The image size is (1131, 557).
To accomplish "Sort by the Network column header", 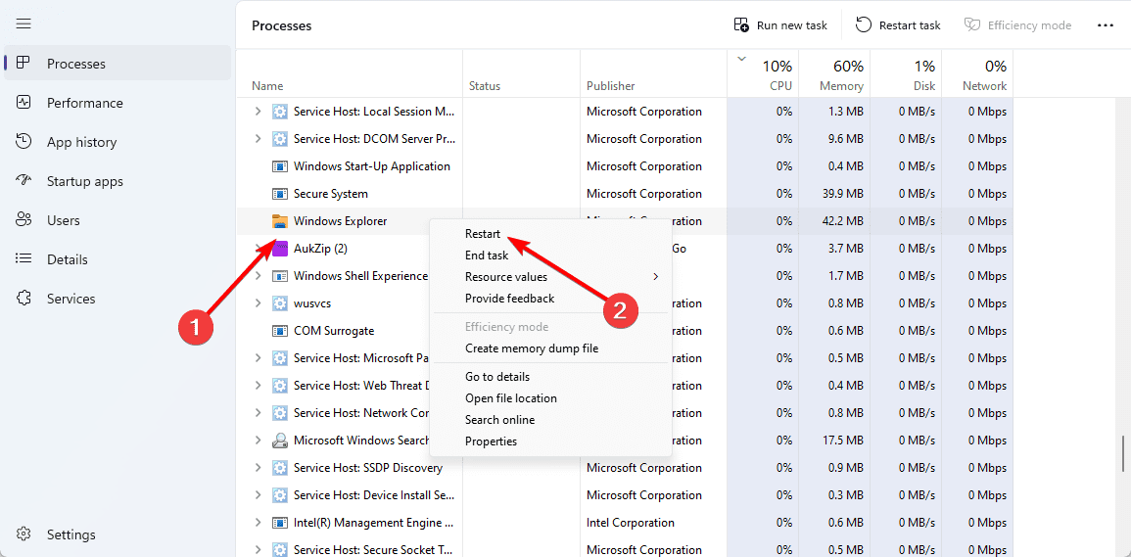I will tap(976, 73).
